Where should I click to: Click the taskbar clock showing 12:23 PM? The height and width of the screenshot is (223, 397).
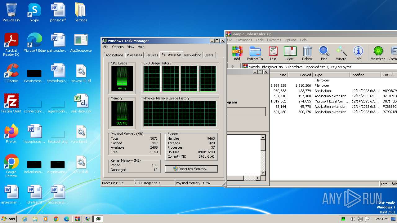(x=381, y=219)
